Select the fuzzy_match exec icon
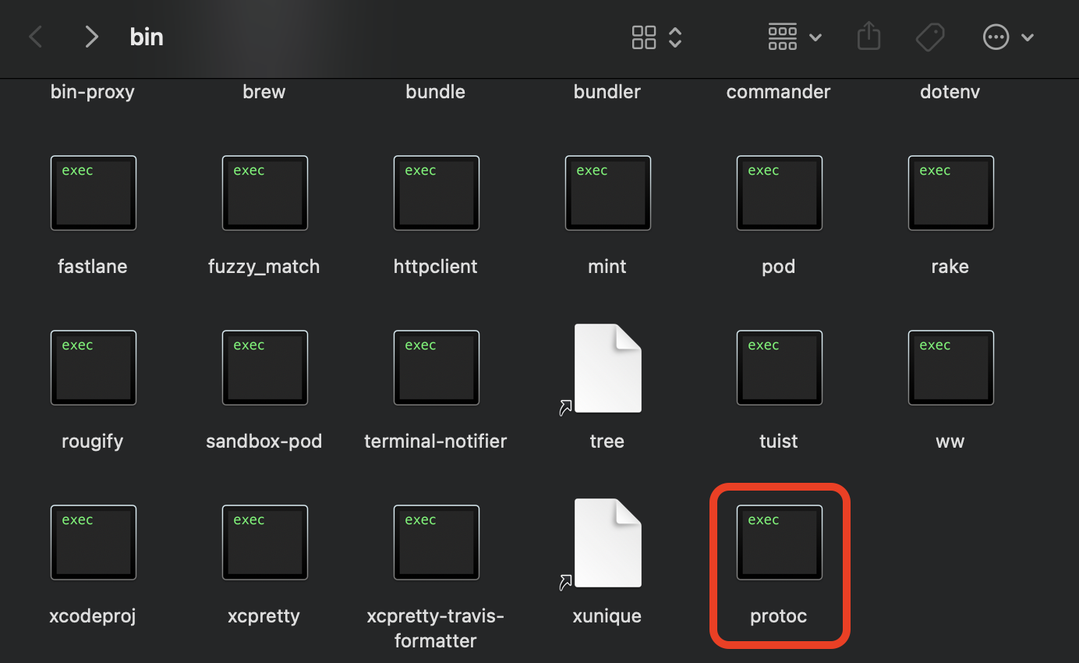This screenshot has height=663, width=1079. pyautogui.click(x=265, y=193)
